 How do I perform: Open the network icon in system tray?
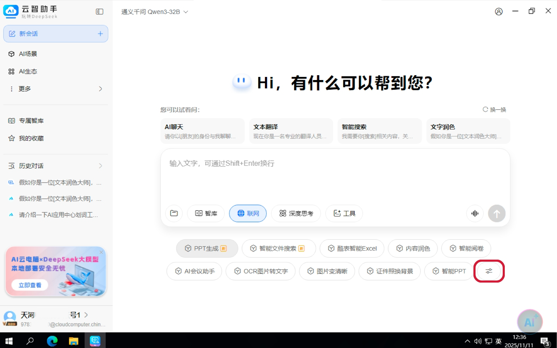tap(488, 341)
